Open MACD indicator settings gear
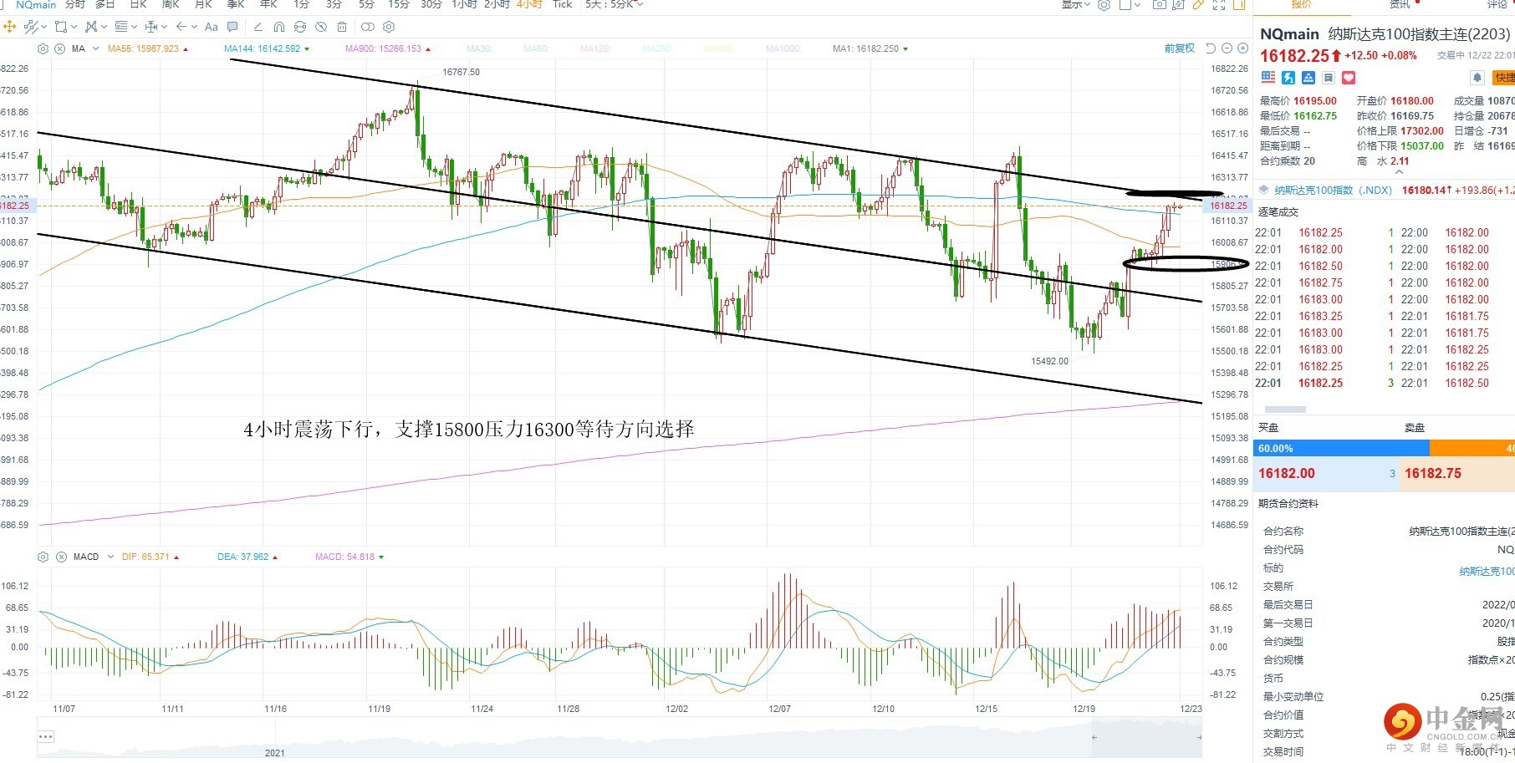 coord(43,557)
